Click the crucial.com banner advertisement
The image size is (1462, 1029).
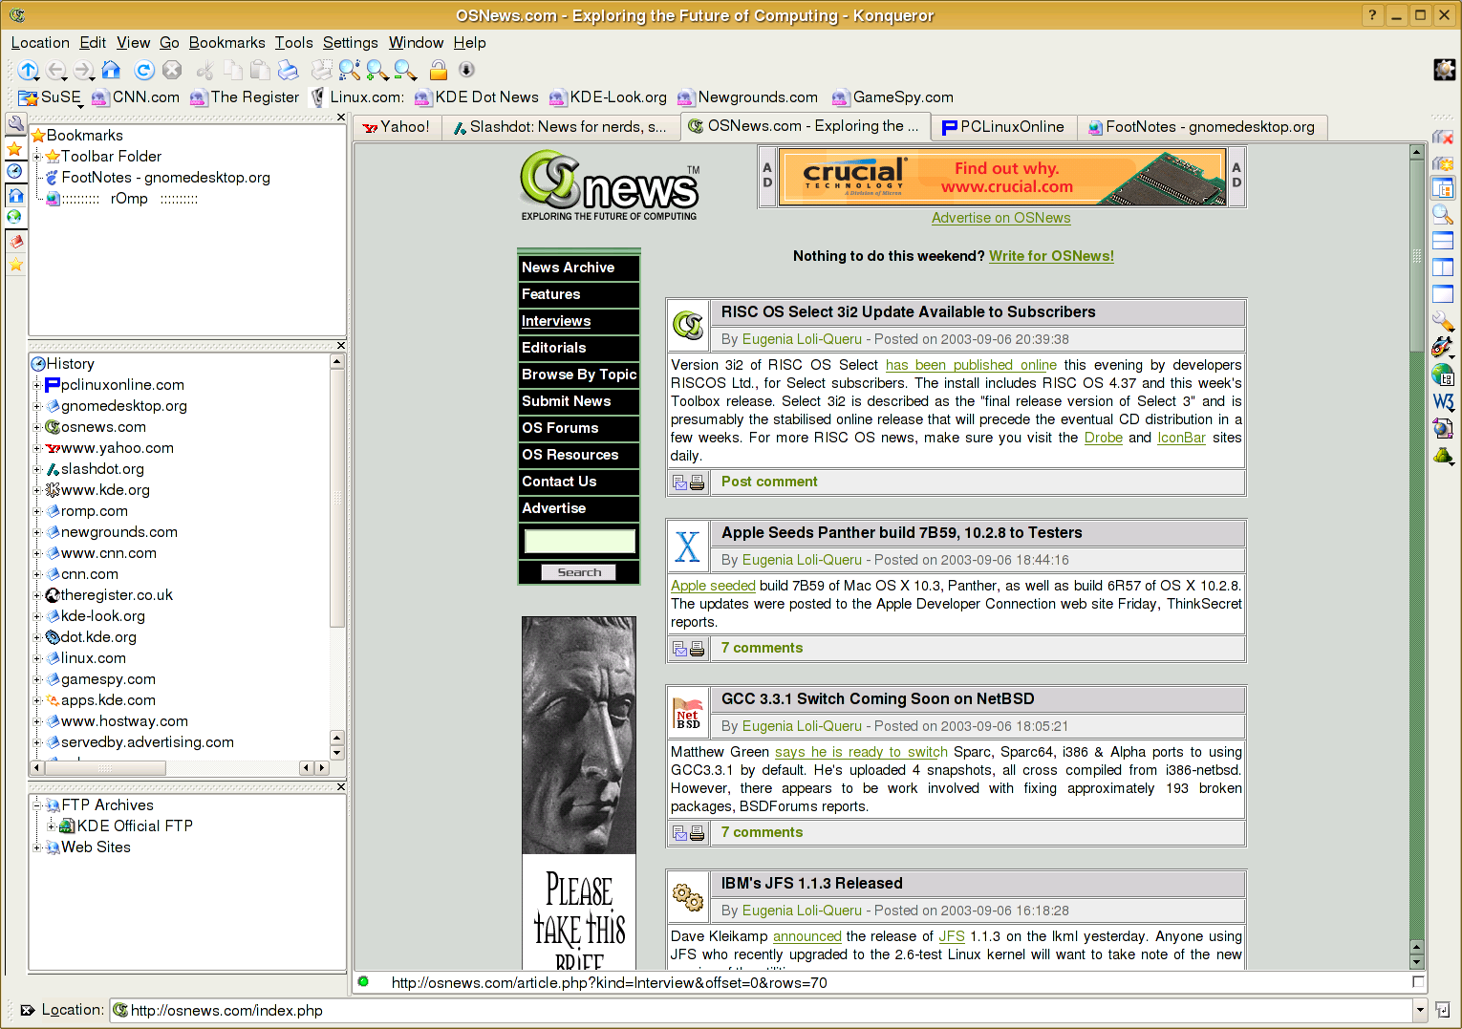[x=1001, y=177]
